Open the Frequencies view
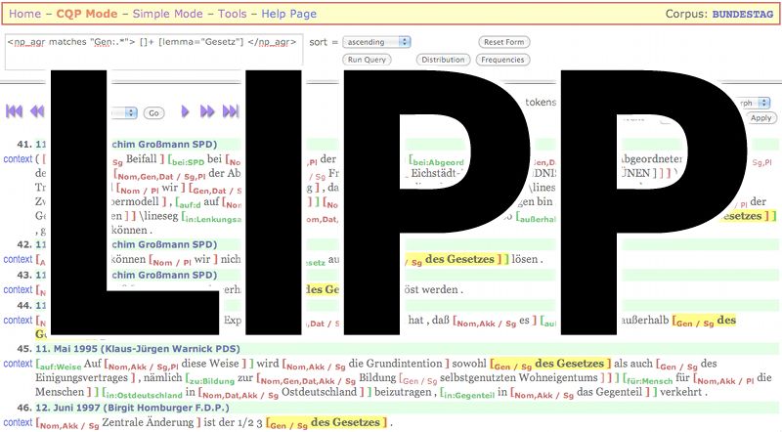The width and height of the screenshot is (782, 432). (x=502, y=60)
